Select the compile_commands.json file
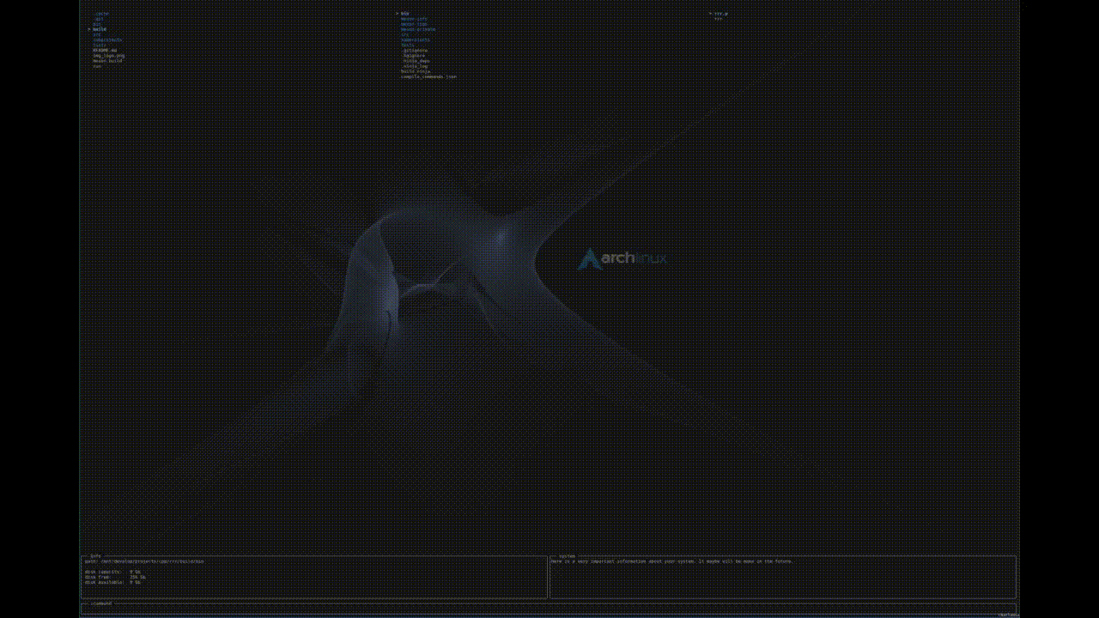 tap(428, 76)
